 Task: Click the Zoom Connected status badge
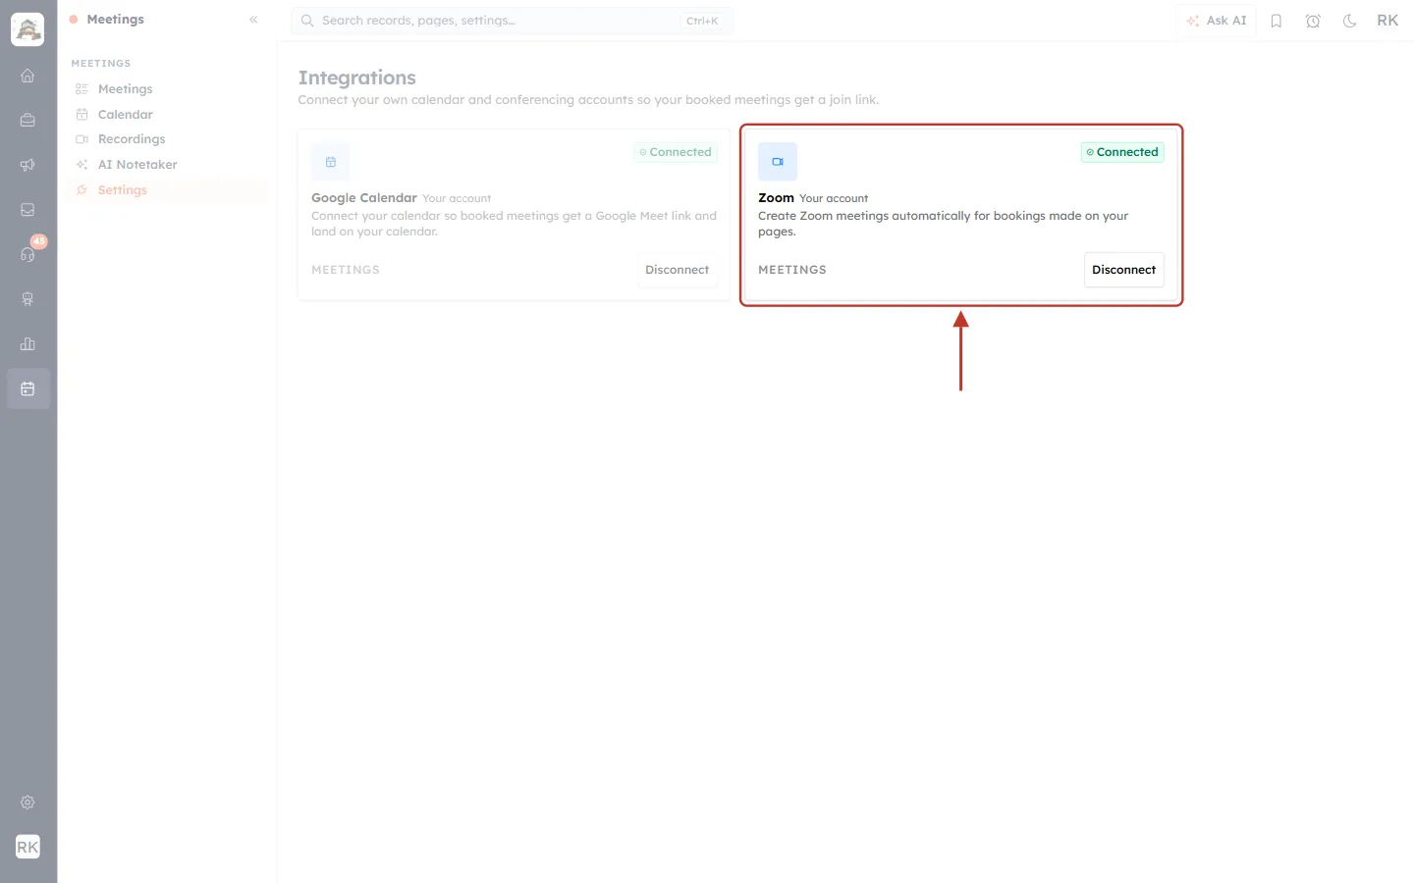point(1122,152)
